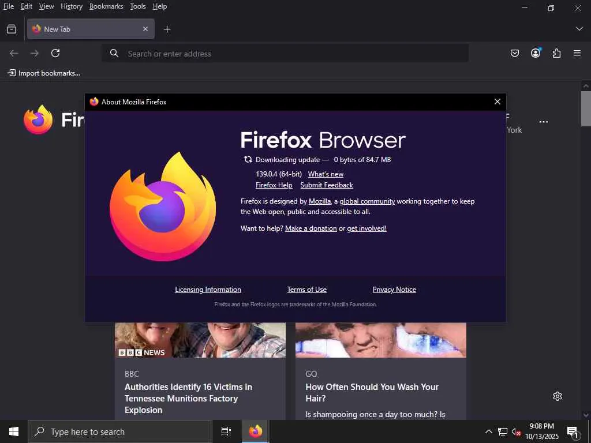Open the View menu
Image resolution: width=591 pixels, height=443 pixels.
click(46, 6)
